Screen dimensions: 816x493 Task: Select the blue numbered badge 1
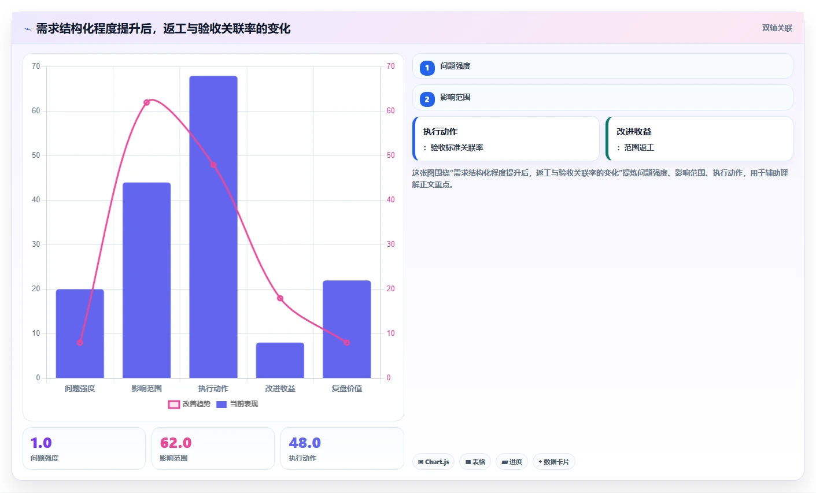(427, 68)
